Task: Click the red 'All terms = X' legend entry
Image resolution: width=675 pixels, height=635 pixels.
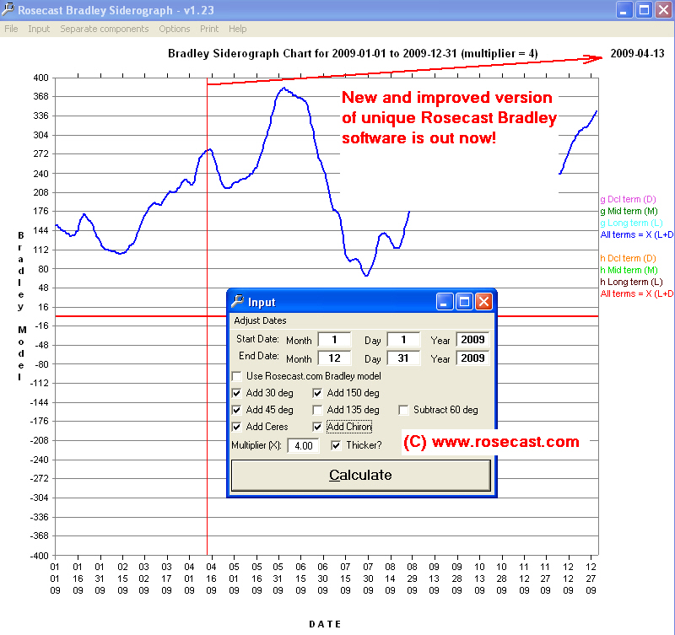Action: tap(637, 293)
